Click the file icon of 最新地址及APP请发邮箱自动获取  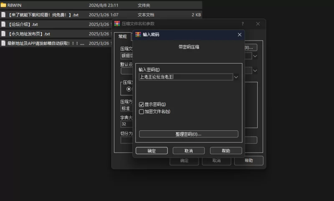pyautogui.click(x=3, y=43)
